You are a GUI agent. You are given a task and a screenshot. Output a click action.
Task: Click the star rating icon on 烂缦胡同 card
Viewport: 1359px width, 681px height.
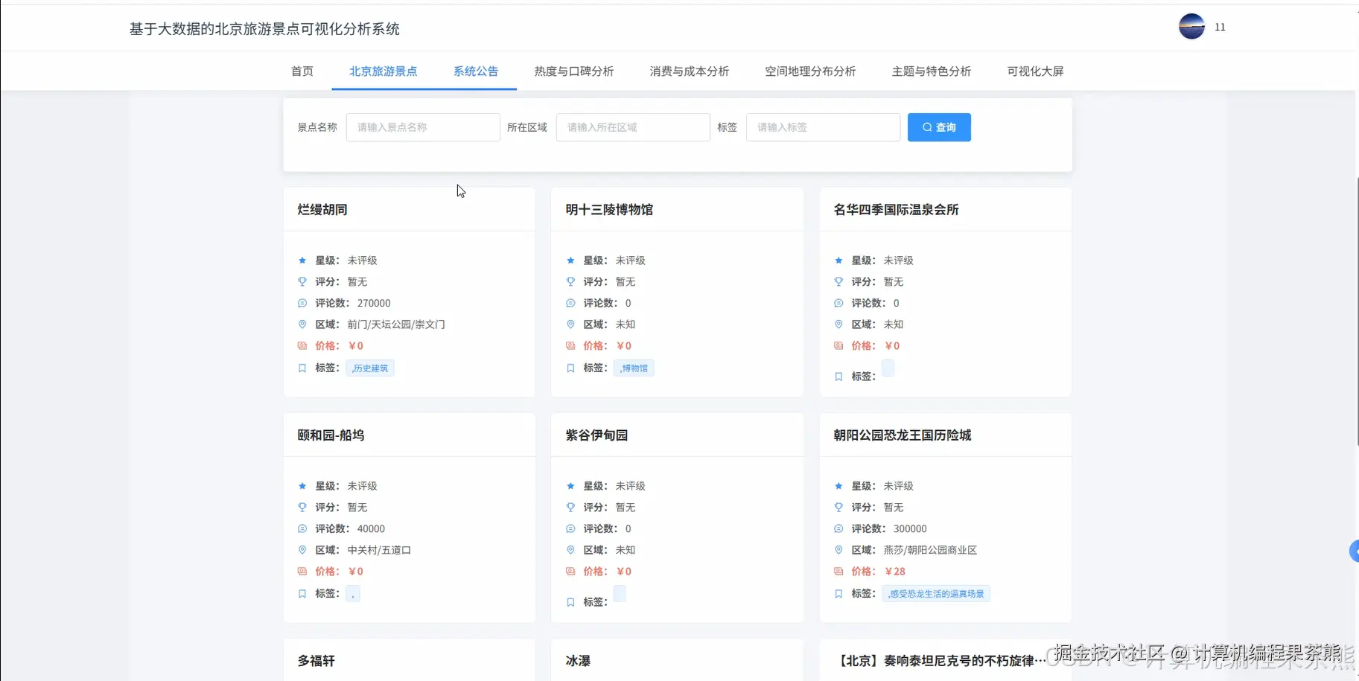pyautogui.click(x=302, y=260)
